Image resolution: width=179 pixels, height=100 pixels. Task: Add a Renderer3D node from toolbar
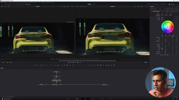(x=114, y=65)
